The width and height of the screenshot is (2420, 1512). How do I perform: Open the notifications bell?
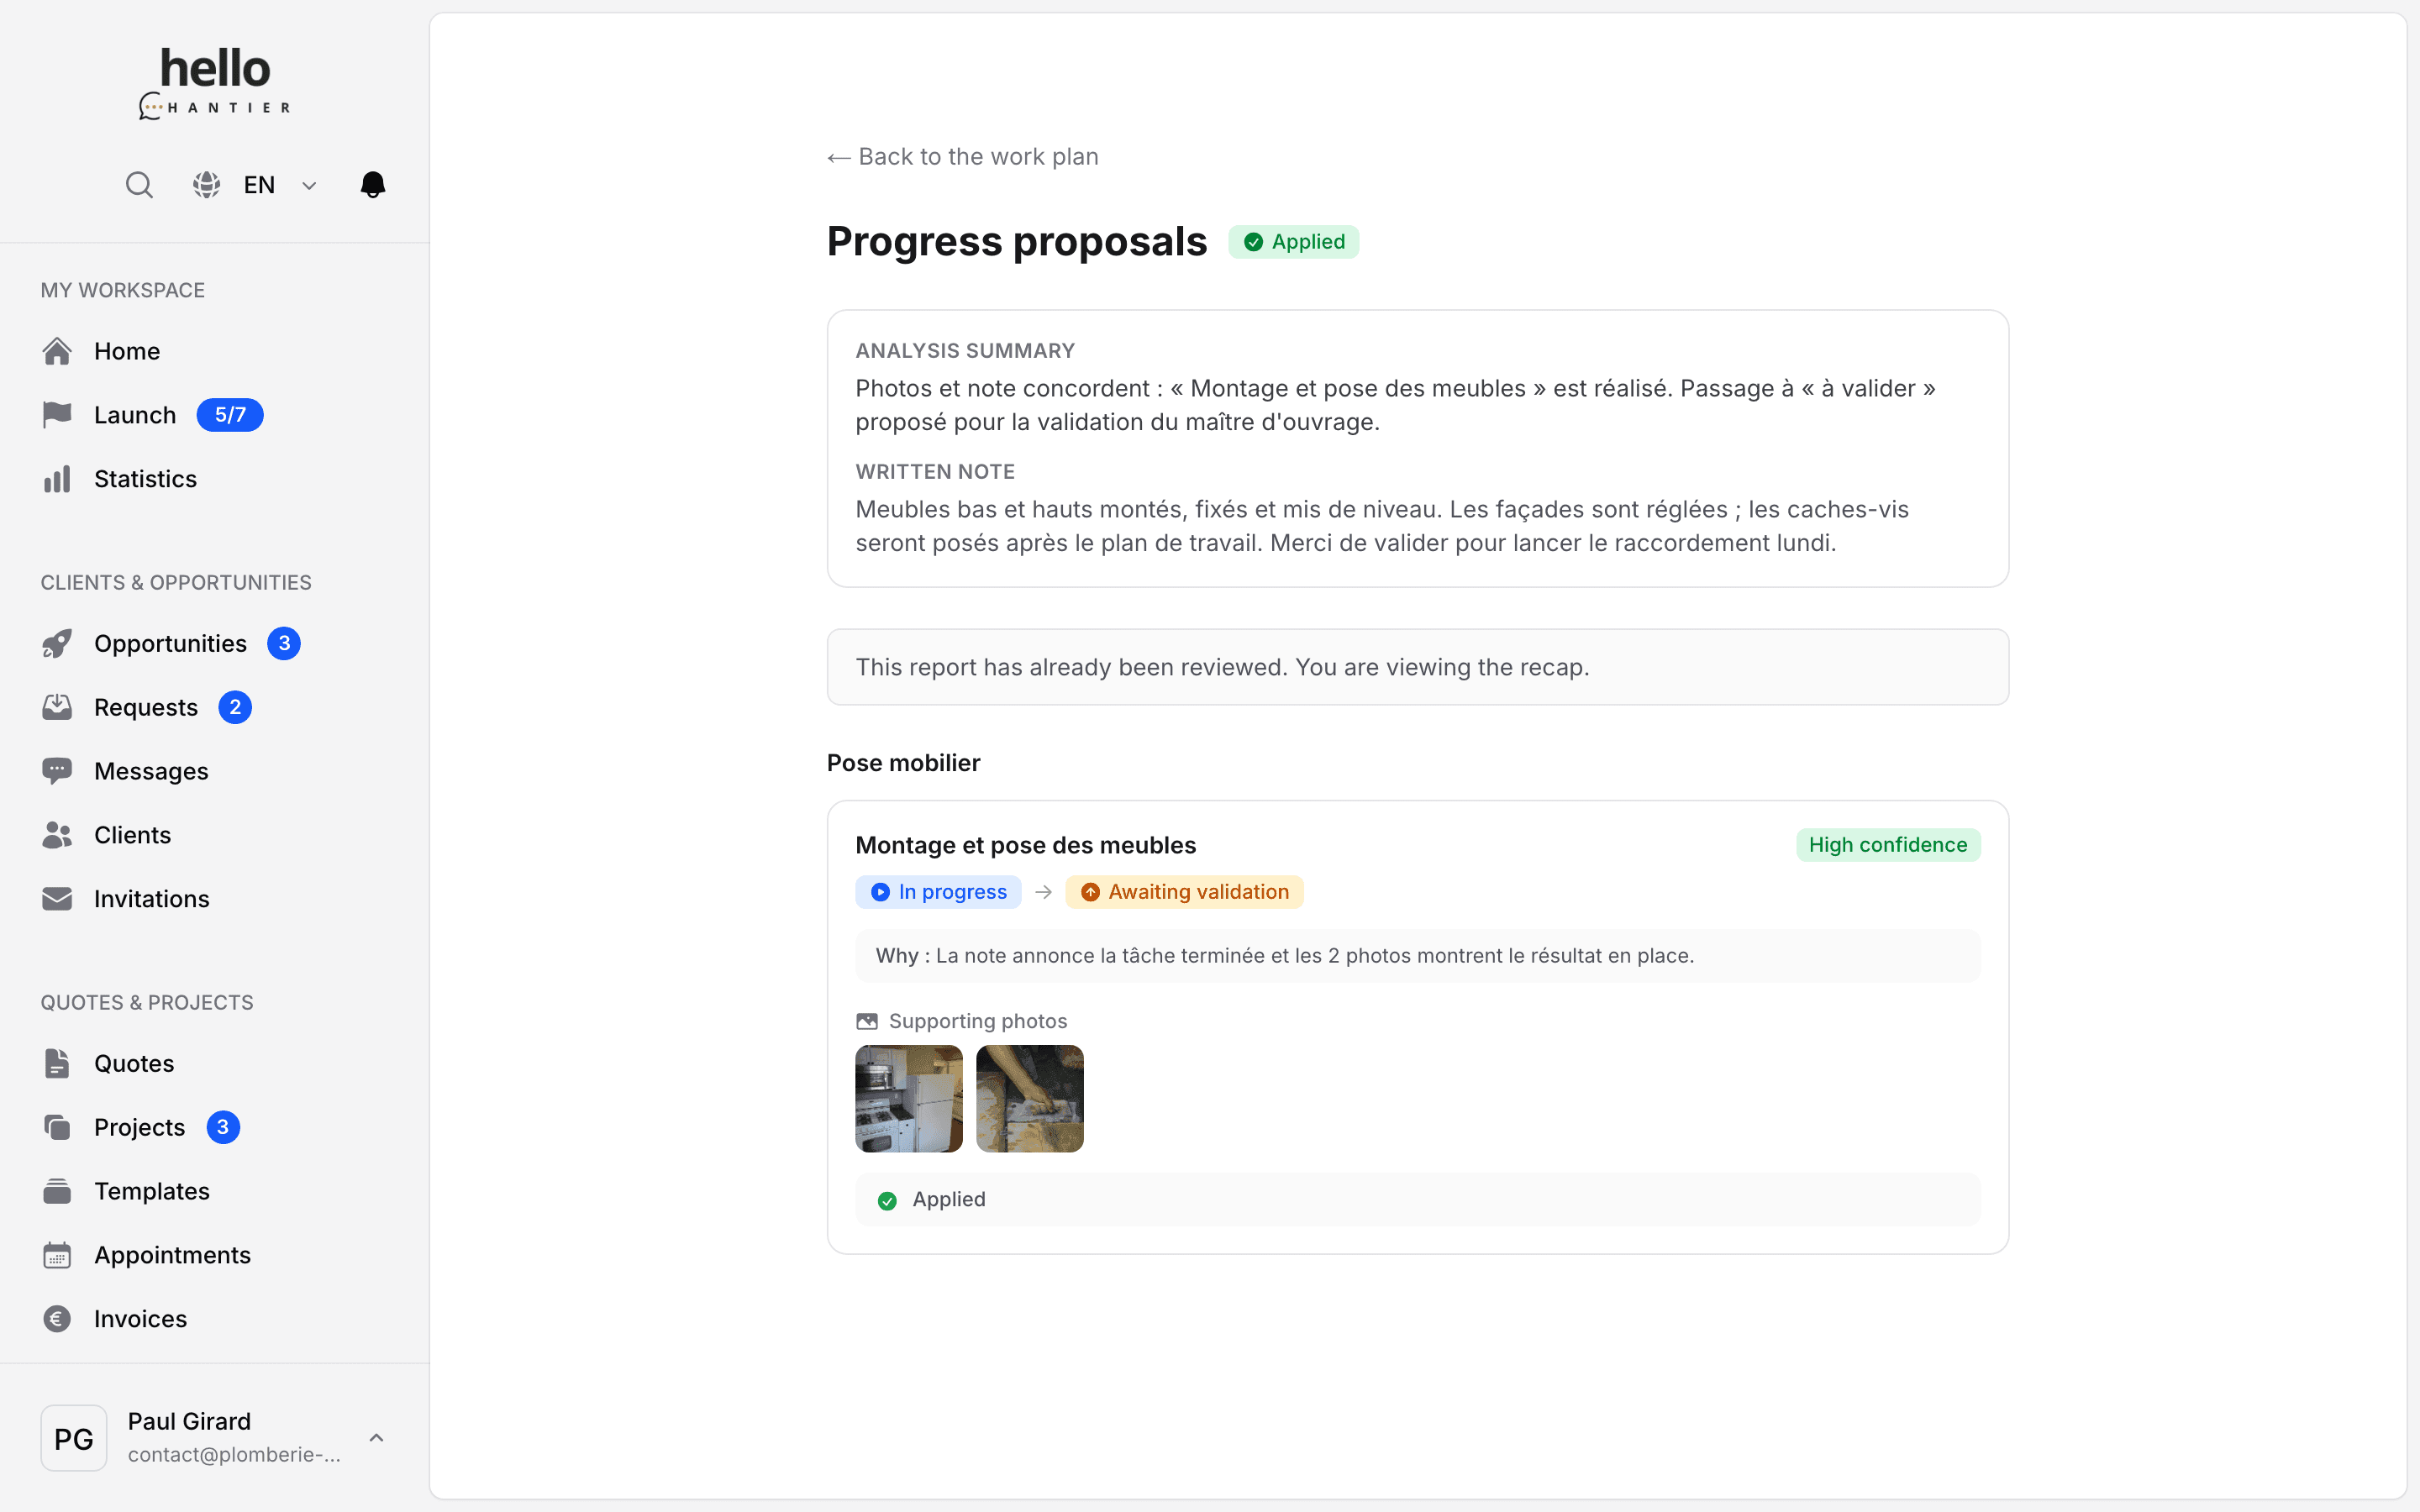point(373,185)
